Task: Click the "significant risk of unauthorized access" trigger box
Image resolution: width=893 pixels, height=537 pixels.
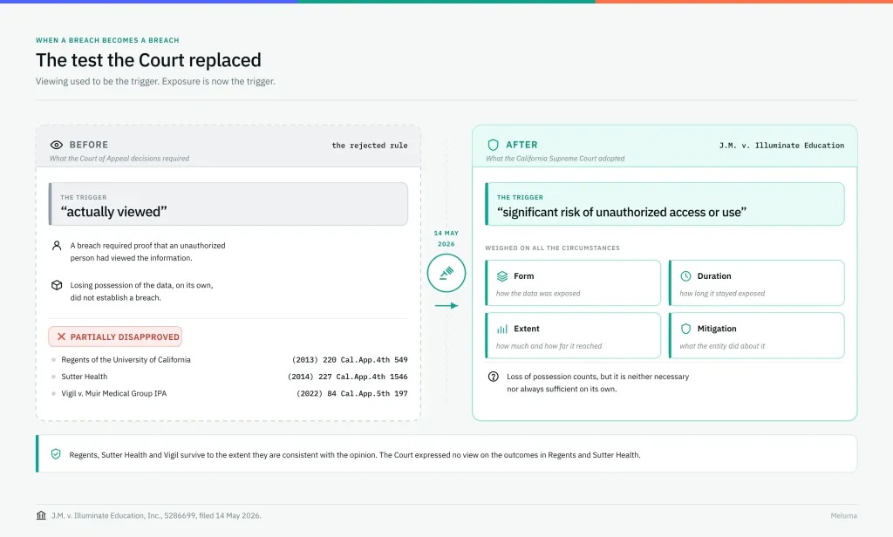Action: click(x=665, y=204)
